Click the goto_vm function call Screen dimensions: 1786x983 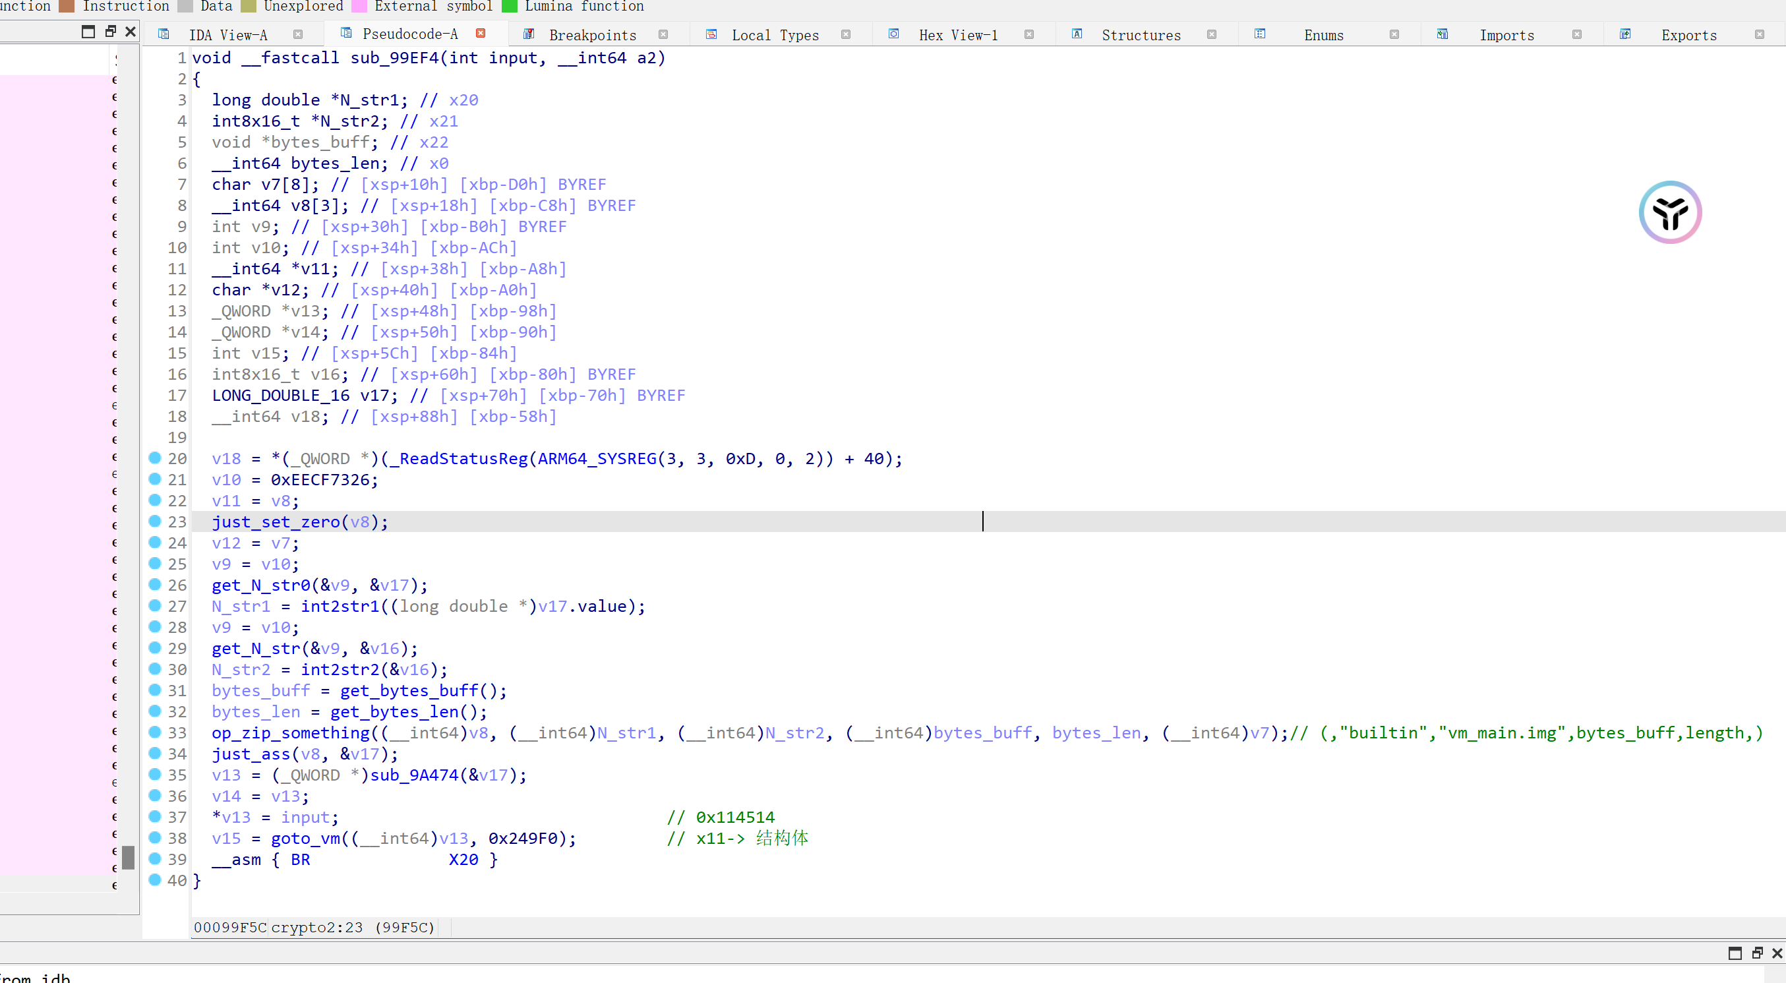point(305,838)
